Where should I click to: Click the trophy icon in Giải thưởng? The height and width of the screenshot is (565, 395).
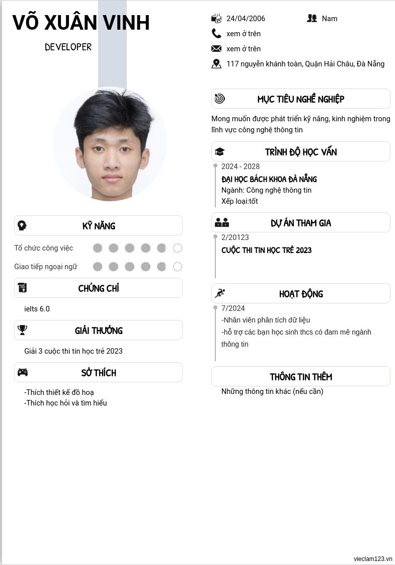(22, 330)
